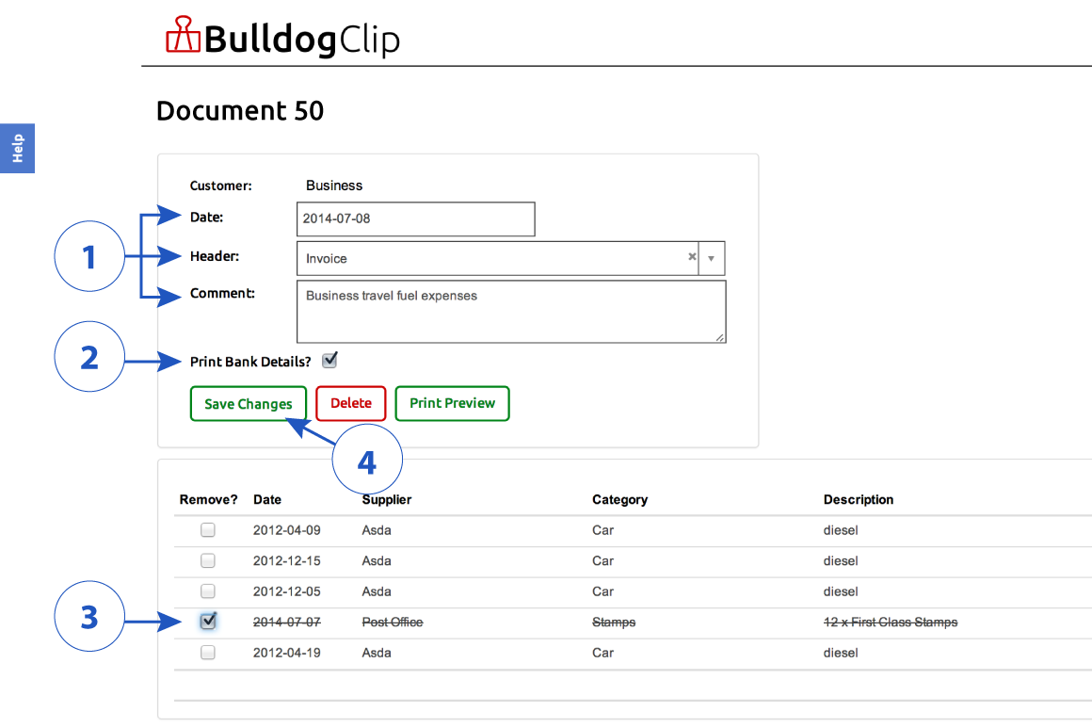Click the Save Changes button
The width and height of the screenshot is (1092, 728).
click(x=248, y=404)
